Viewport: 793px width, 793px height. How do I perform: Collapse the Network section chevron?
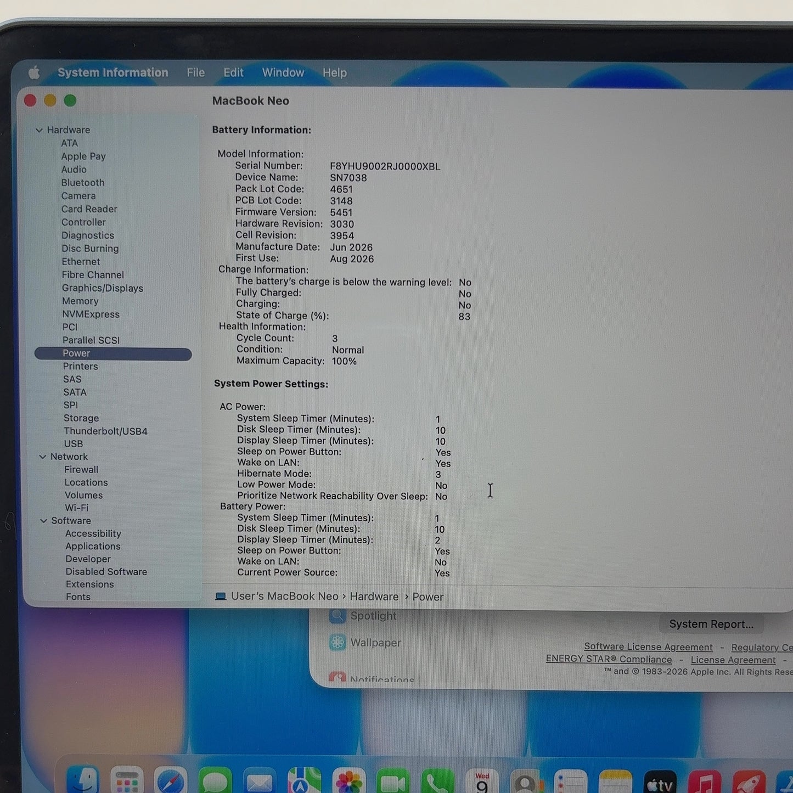point(42,457)
